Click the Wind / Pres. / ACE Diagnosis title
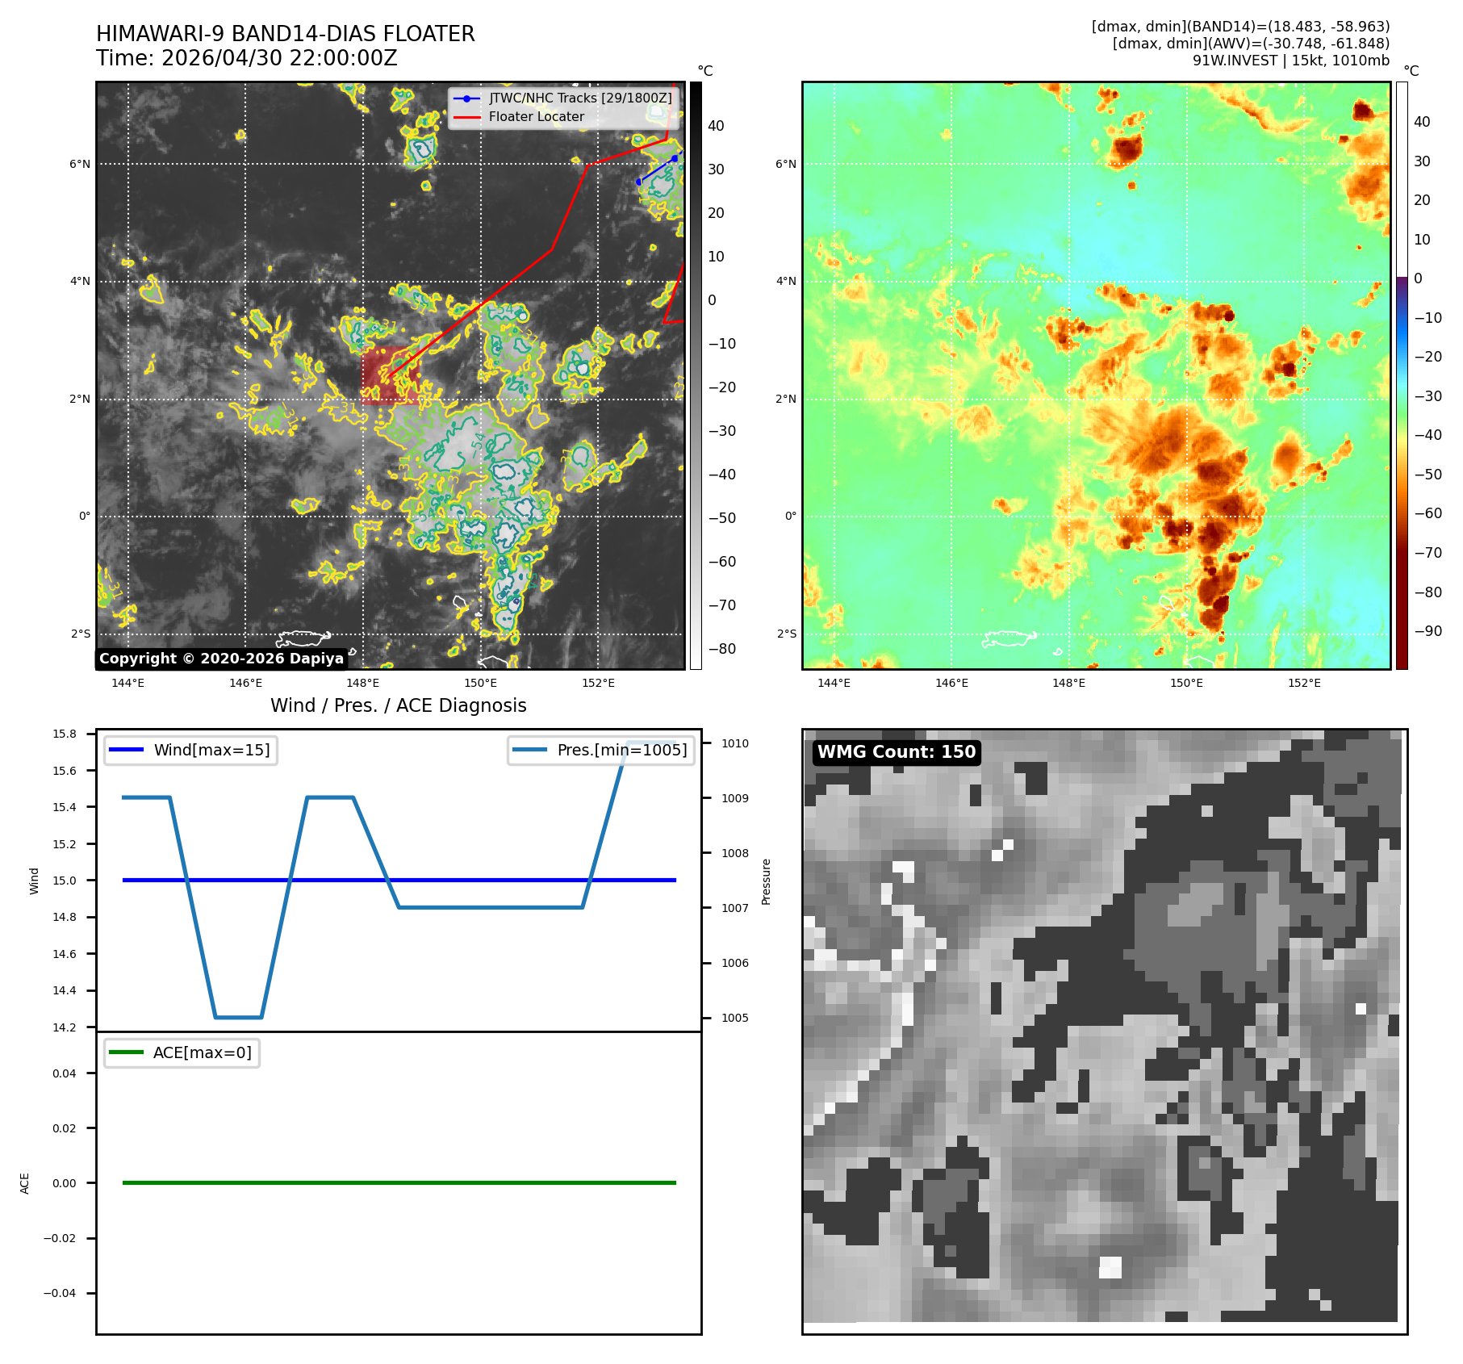The width and height of the screenshot is (1463, 1364). pos(399,705)
